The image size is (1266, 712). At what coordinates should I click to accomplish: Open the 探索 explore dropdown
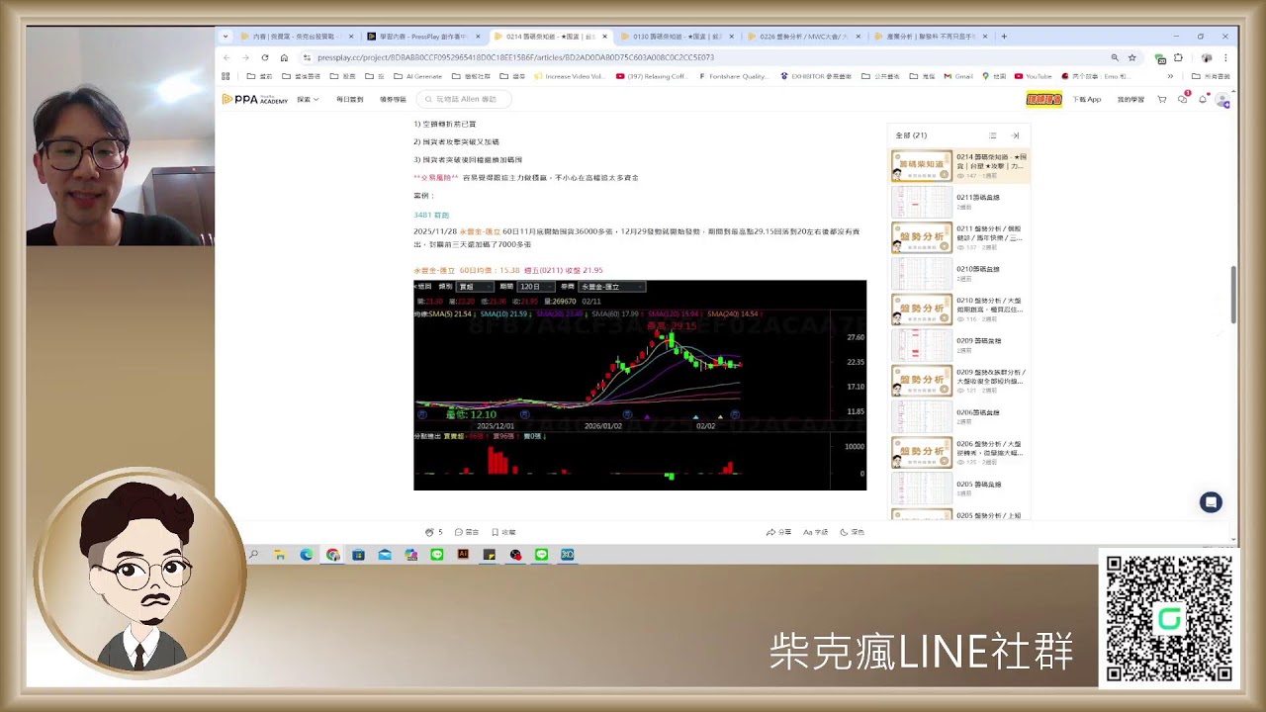(x=308, y=99)
